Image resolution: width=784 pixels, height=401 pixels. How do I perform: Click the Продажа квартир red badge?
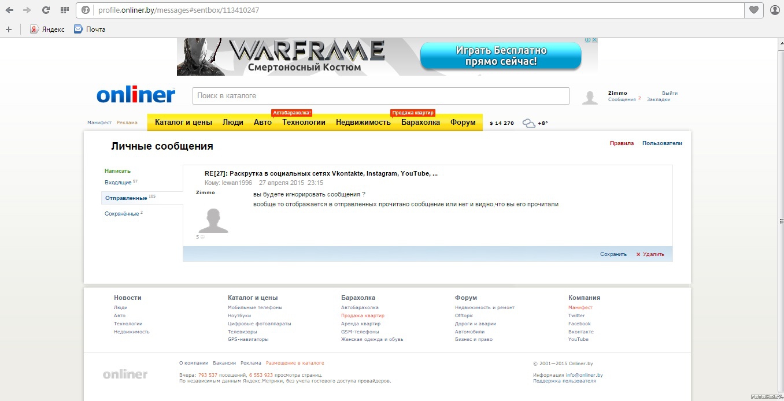click(x=412, y=113)
